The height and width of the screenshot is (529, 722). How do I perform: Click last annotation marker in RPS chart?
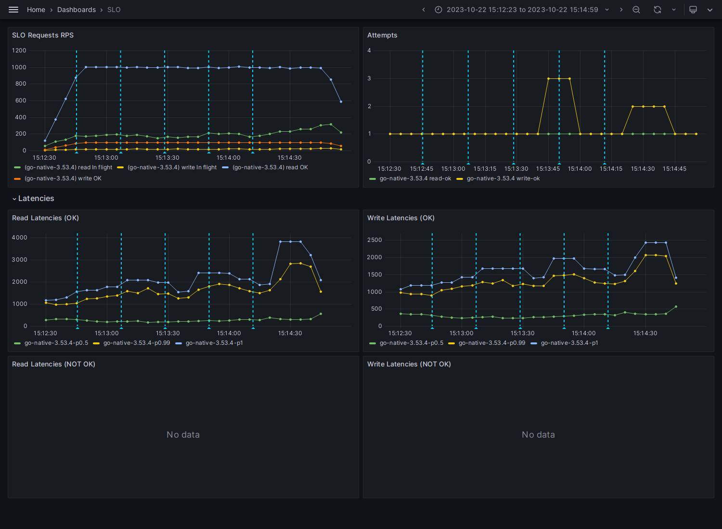[253, 152]
